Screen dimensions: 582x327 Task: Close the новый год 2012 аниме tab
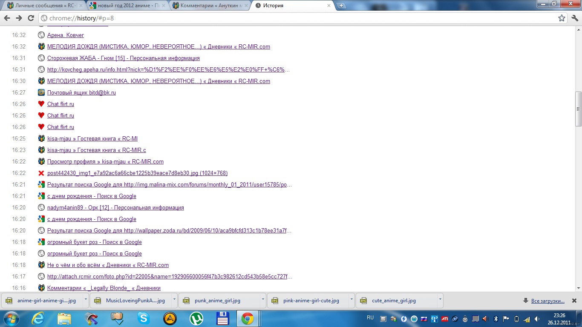point(163,6)
